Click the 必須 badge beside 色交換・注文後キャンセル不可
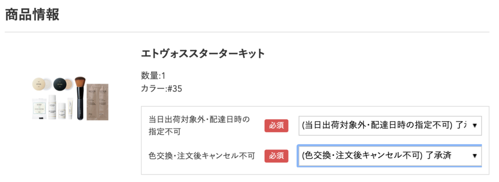Image resolution: width=499 pixels, height=182 pixels. [276, 156]
